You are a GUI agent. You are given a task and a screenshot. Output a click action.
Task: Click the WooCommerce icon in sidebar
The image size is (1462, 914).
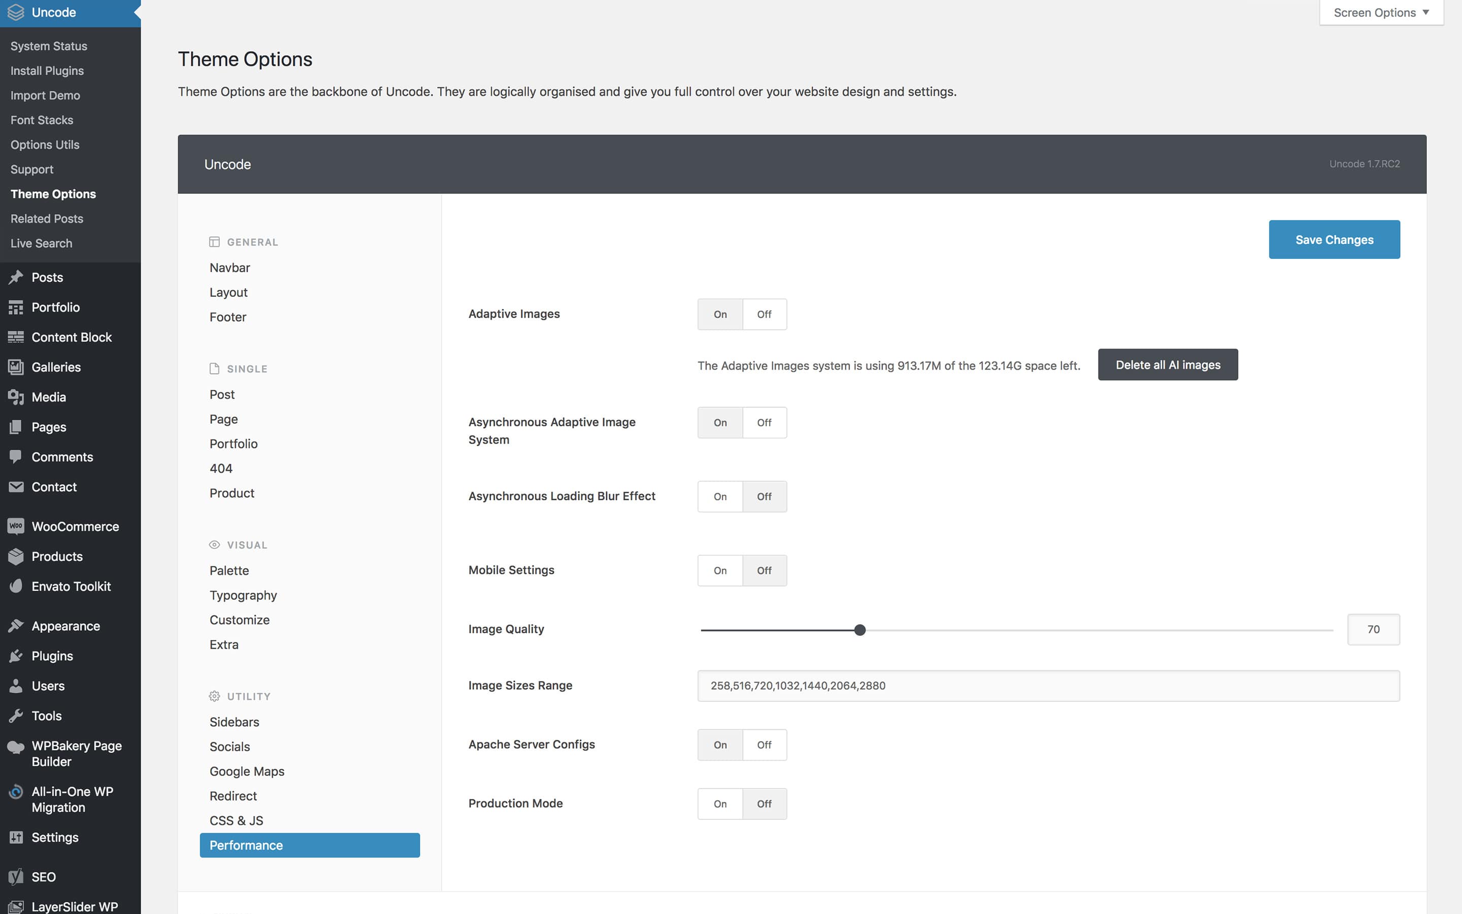tap(15, 524)
